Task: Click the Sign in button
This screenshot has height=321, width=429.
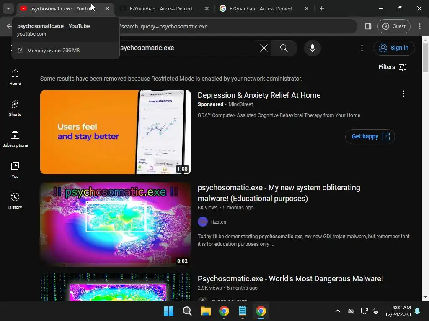Action: click(394, 48)
